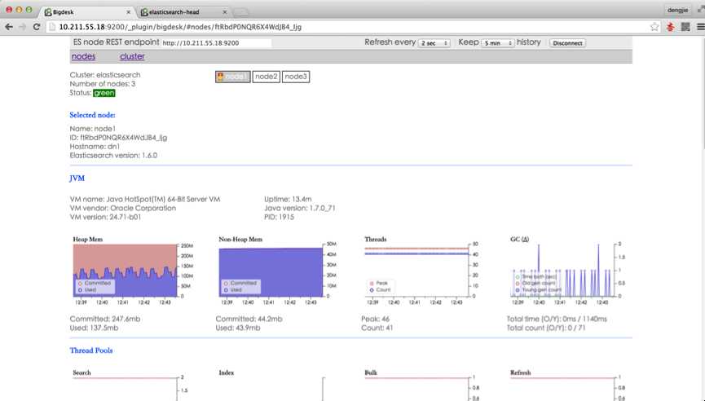The width and height of the screenshot is (705, 401).
Task: Click the Uptime: 13.4m value
Action: click(x=288, y=199)
